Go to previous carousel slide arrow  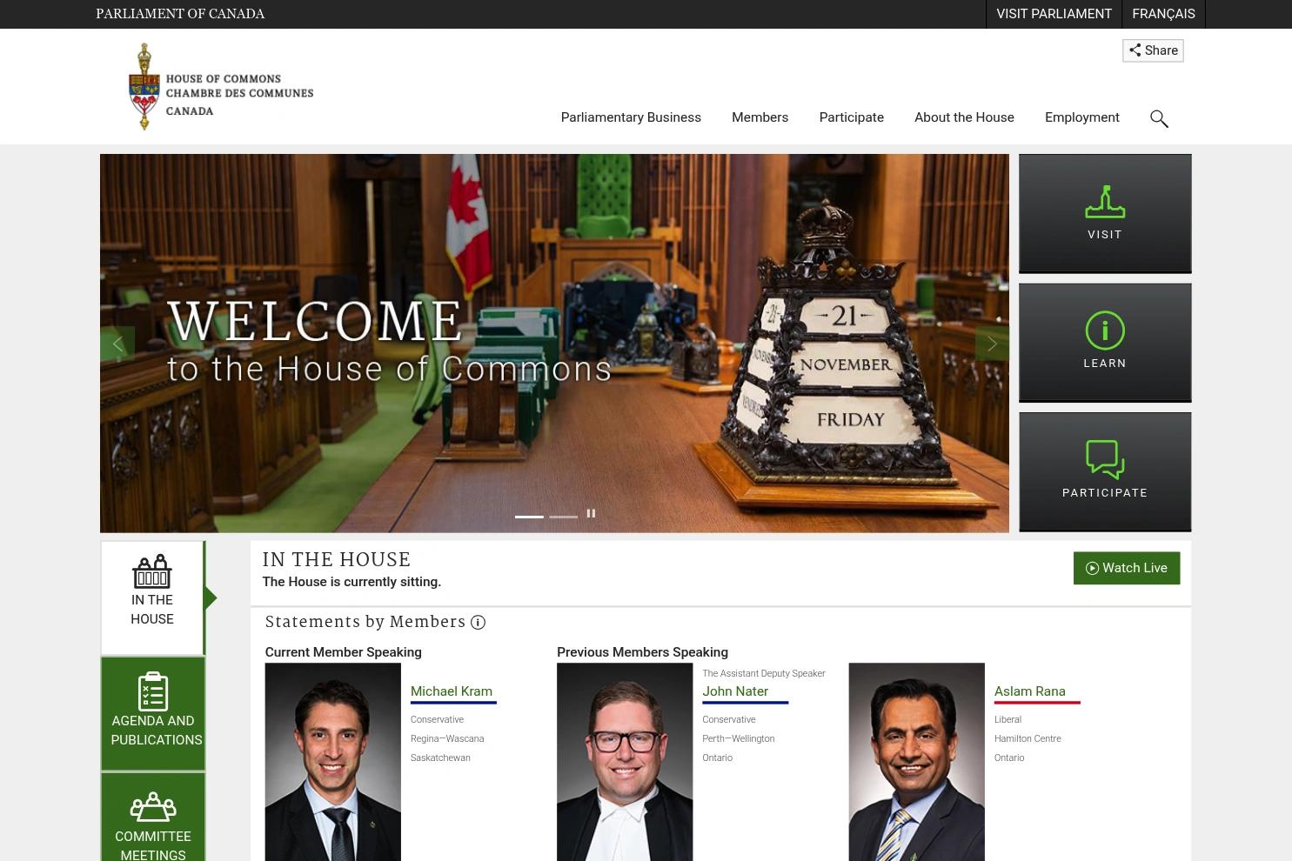pyautogui.click(x=117, y=344)
